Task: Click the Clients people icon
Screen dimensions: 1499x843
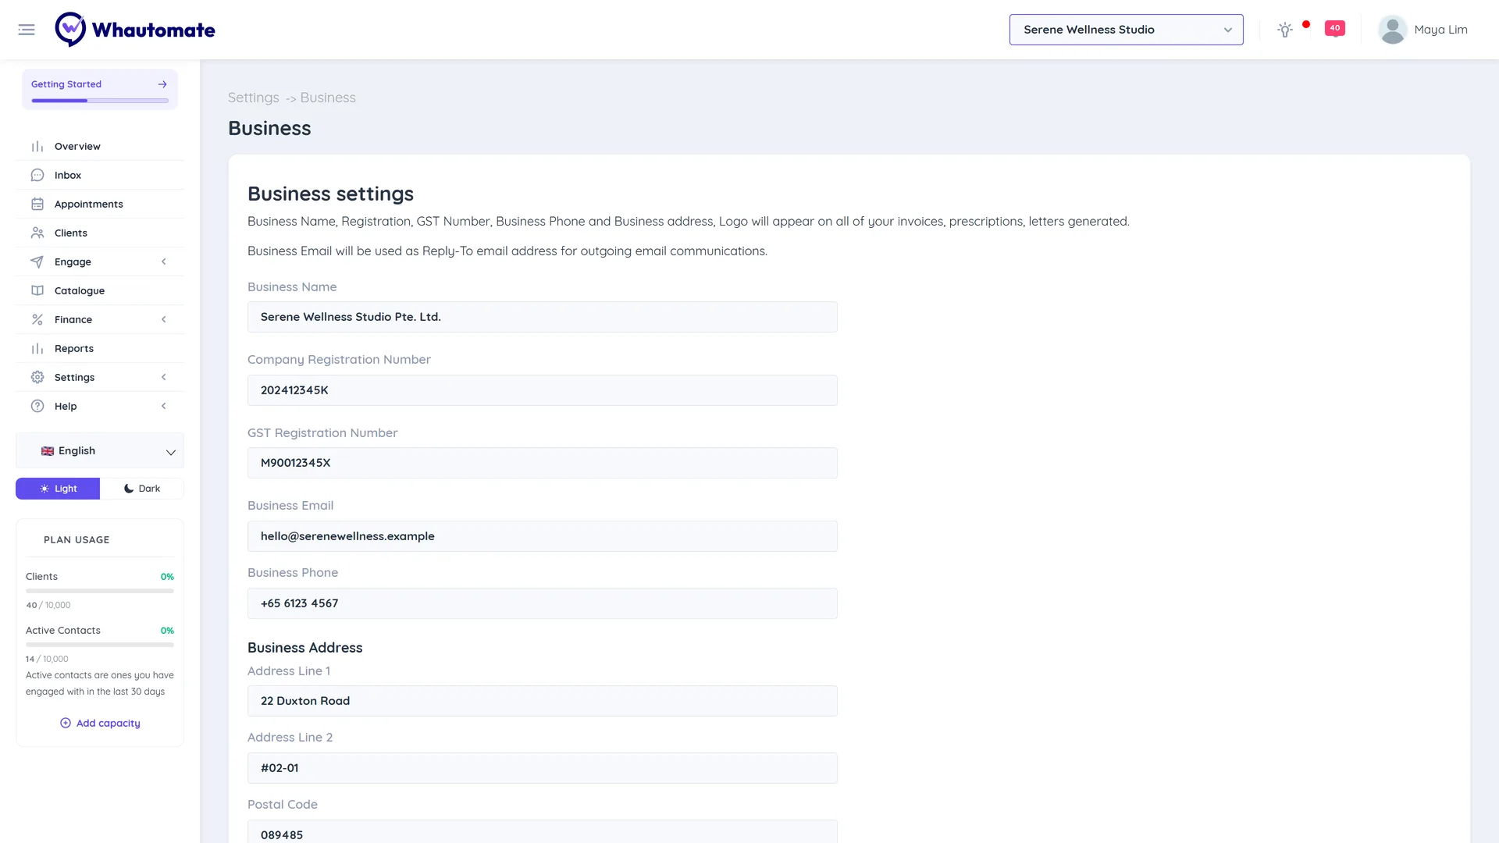Action: pyautogui.click(x=37, y=233)
